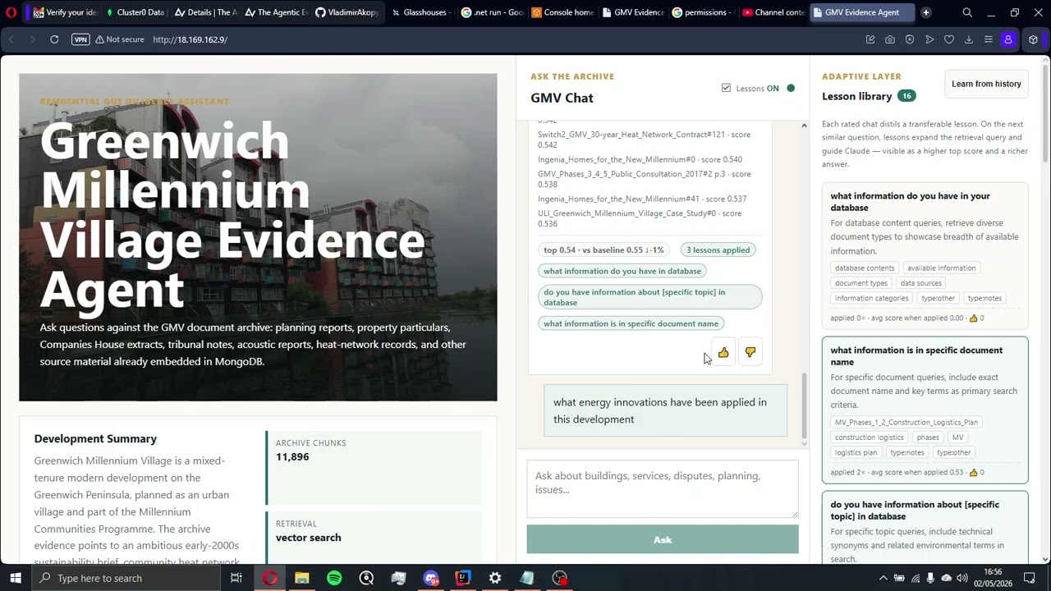This screenshot has width=1051, height=591.
Task: Click the chat panel scrollbar up arrow
Action: [x=804, y=126]
